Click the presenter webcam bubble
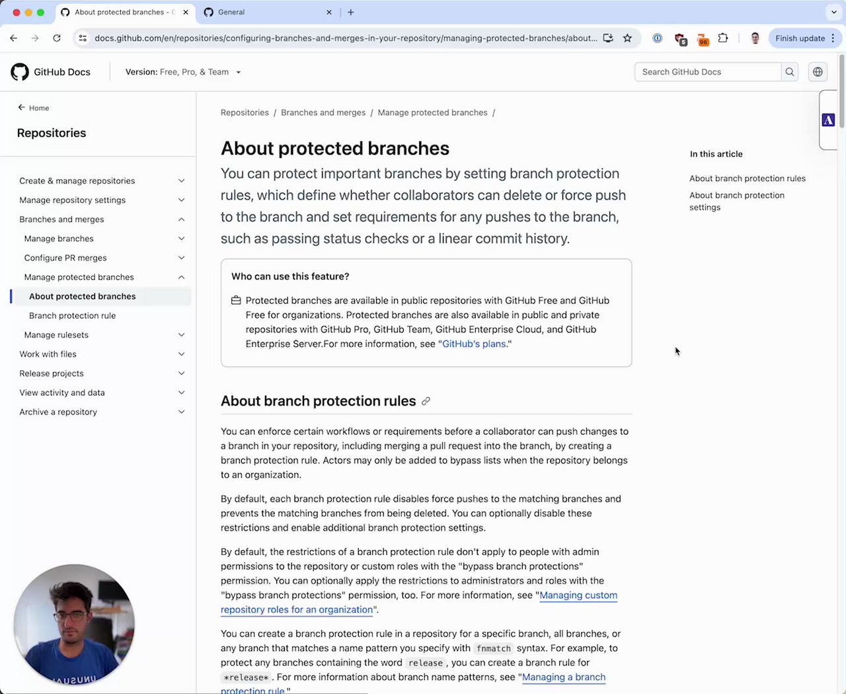Image resolution: width=846 pixels, height=694 pixels. tap(74, 625)
